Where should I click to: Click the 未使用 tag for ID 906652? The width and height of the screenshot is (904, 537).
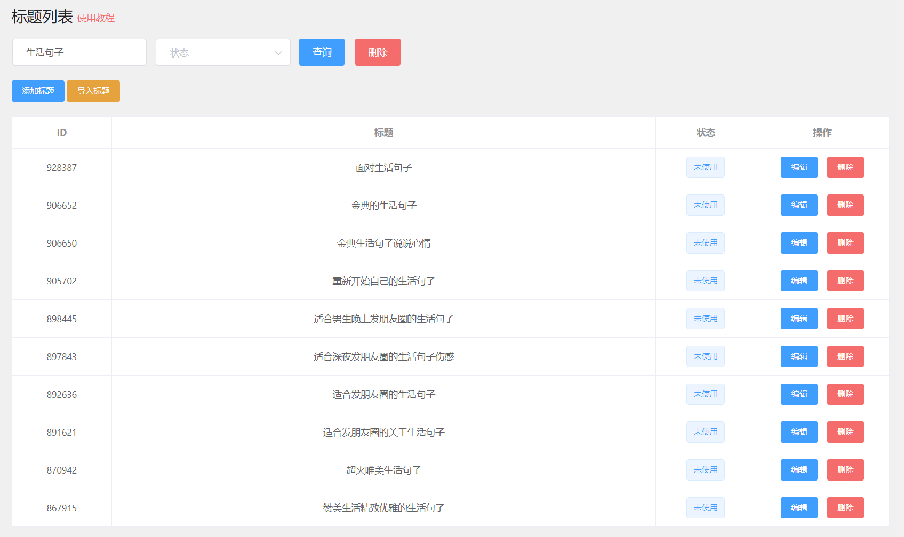point(706,205)
